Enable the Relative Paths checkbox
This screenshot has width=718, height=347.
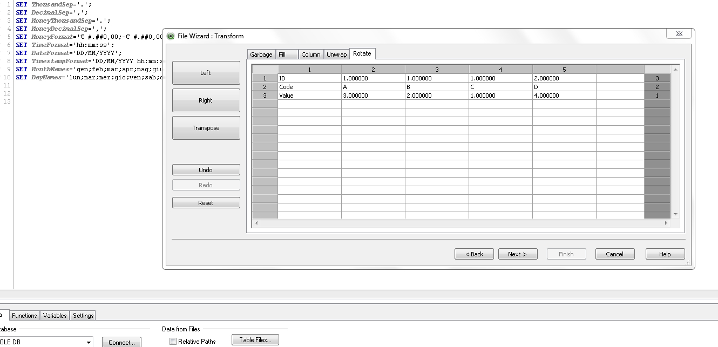pos(173,341)
